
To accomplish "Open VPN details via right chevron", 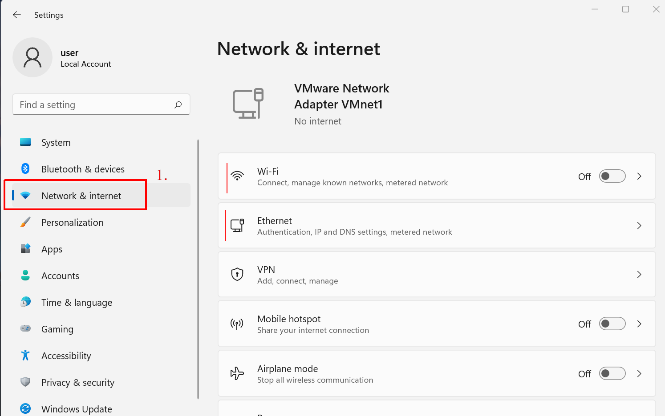I will (639, 275).
